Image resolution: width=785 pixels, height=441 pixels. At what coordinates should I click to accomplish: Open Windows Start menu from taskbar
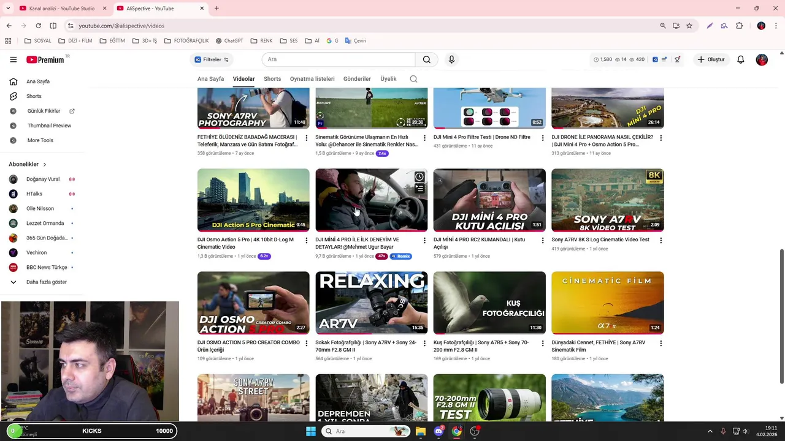click(311, 431)
